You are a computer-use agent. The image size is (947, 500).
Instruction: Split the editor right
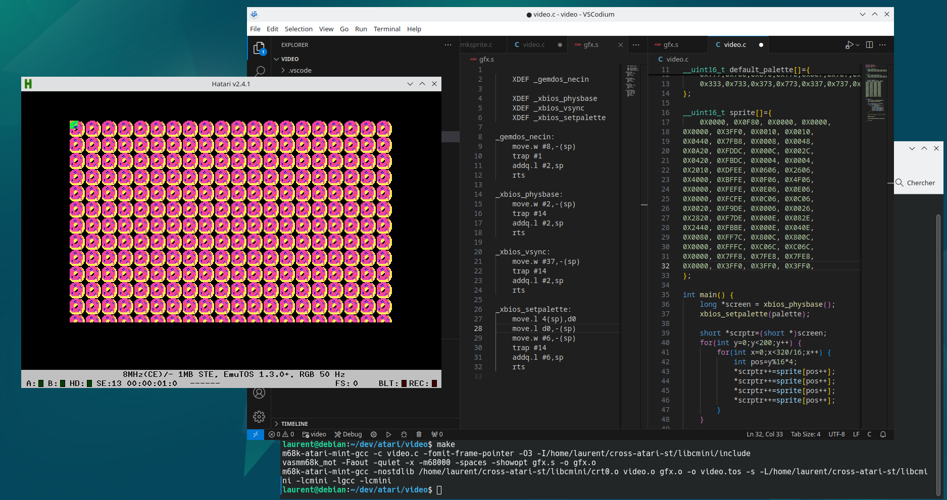pyautogui.click(x=869, y=45)
